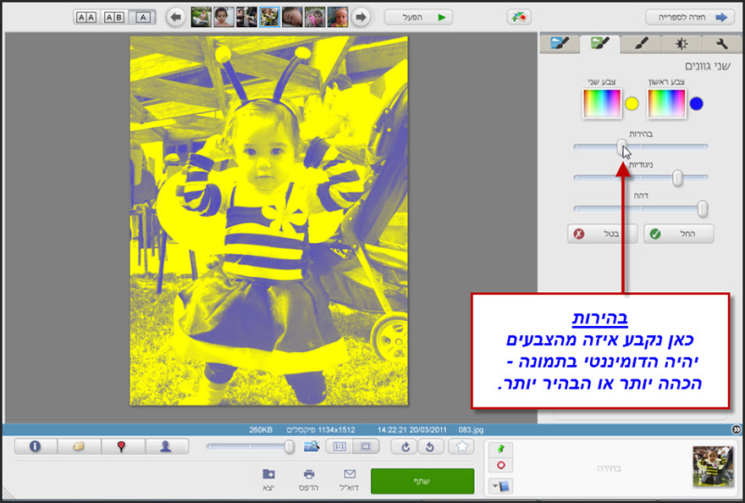Screen dimensions: 745x503
Task: Adjust the בהירות (brightness) slider handle
Action: 621,146
